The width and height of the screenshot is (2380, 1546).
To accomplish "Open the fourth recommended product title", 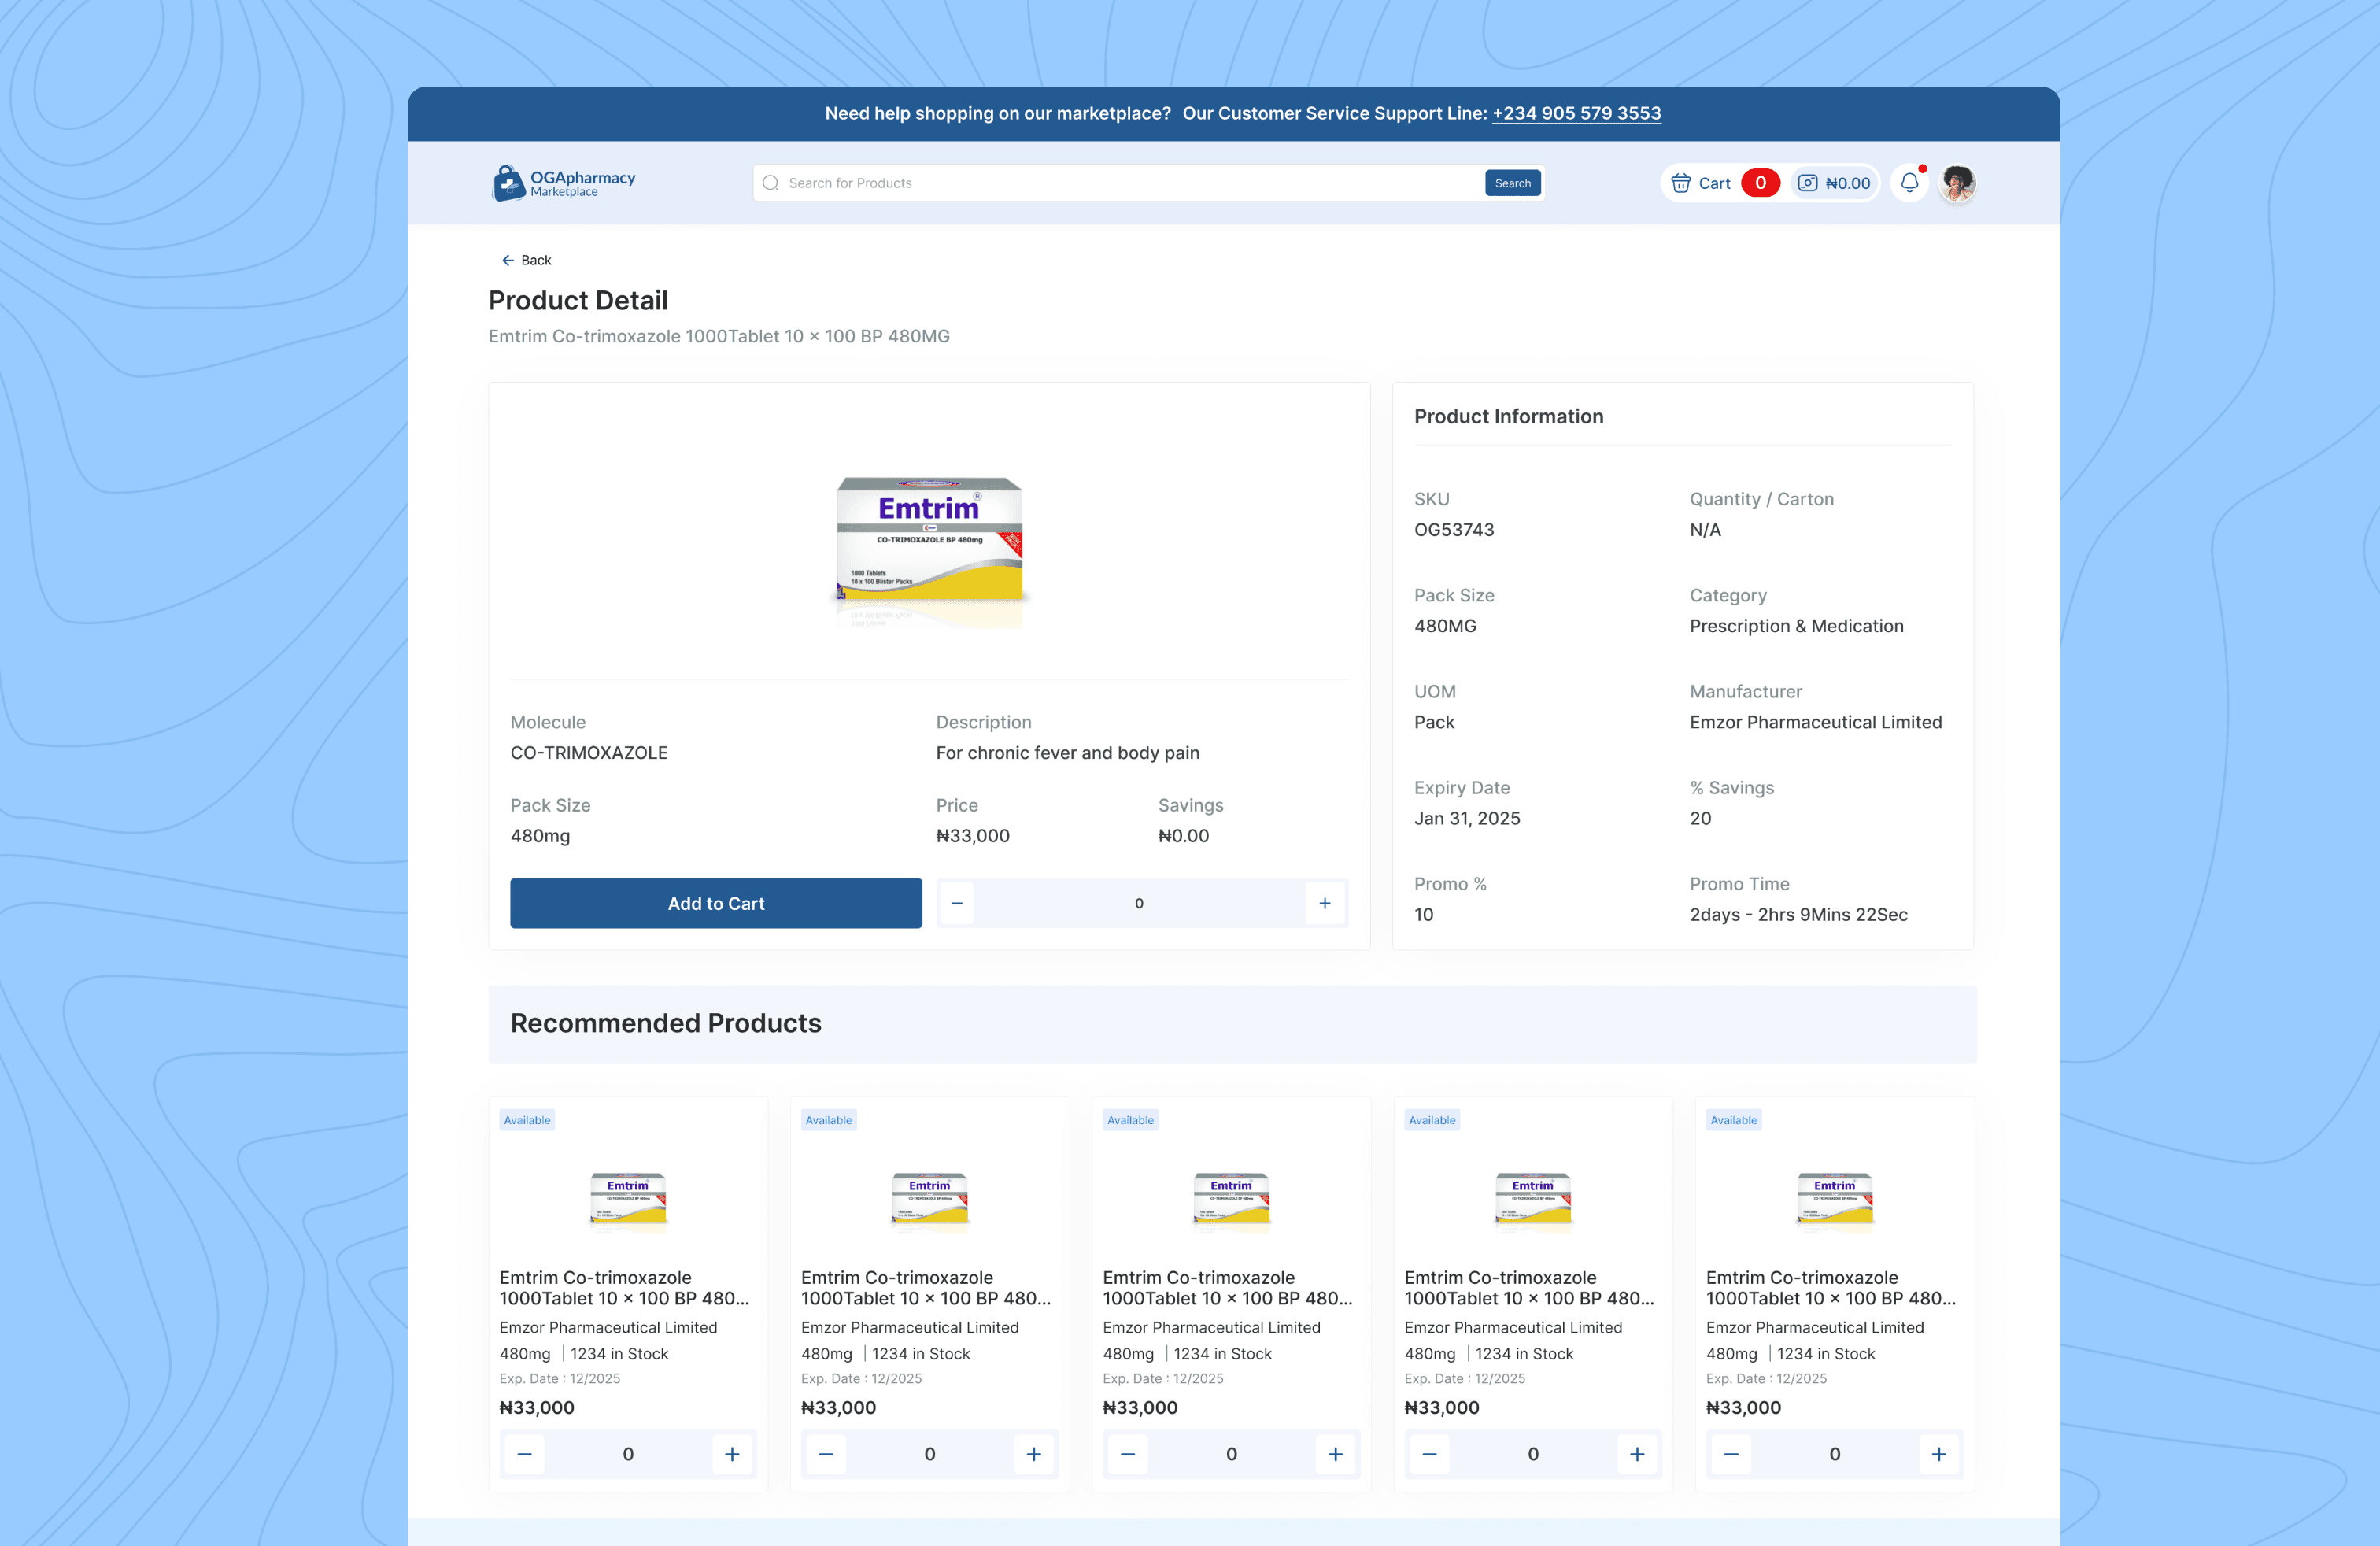I will point(1530,1288).
